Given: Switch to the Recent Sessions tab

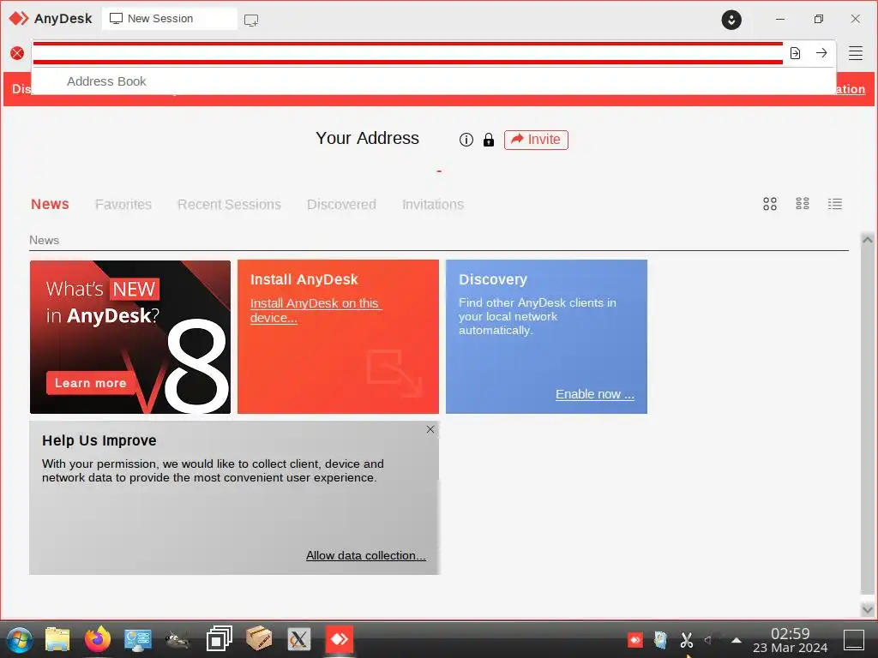Looking at the screenshot, I should tap(229, 204).
